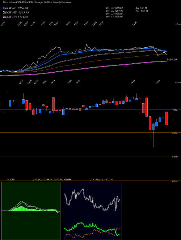Open the ADX indicator panel
This screenshot has width=181, height=240.
tap(93, 211)
